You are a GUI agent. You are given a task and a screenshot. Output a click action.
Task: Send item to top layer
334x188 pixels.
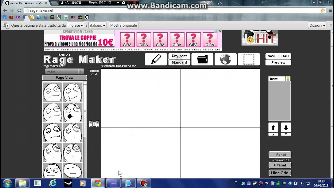(273, 134)
